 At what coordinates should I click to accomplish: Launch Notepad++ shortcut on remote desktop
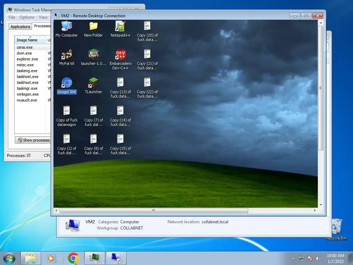point(120,29)
